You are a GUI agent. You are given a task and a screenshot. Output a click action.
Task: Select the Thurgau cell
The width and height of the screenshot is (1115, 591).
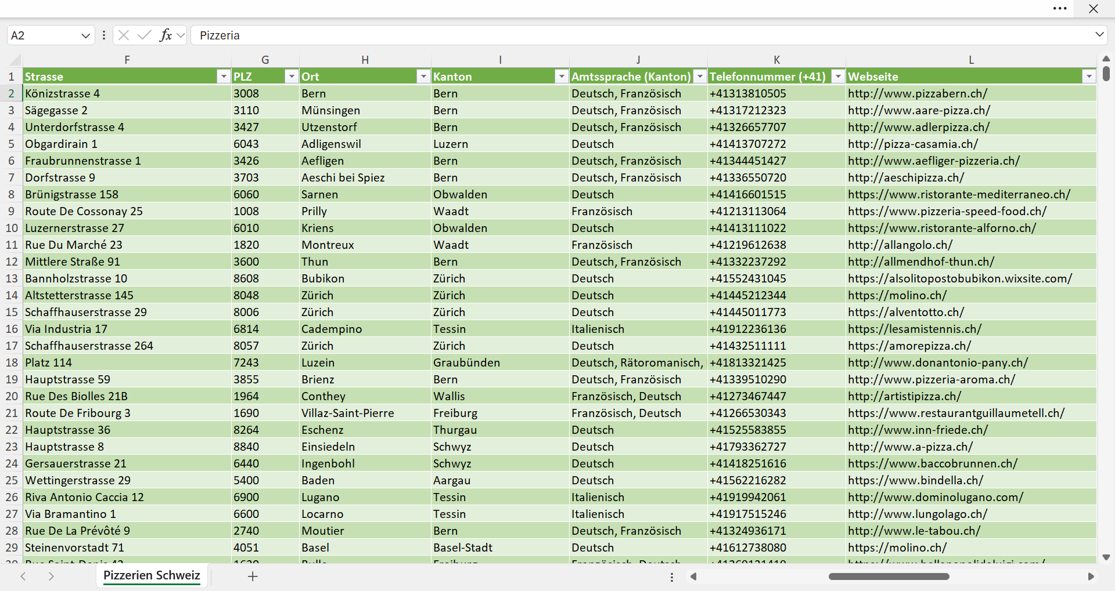tap(500, 430)
